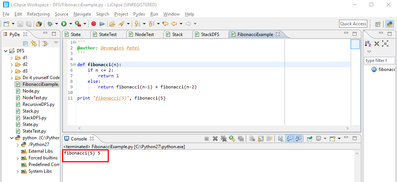This screenshot has width=397, height=182.
Task: Click the Quick Access button
Action: coord(353,24)
